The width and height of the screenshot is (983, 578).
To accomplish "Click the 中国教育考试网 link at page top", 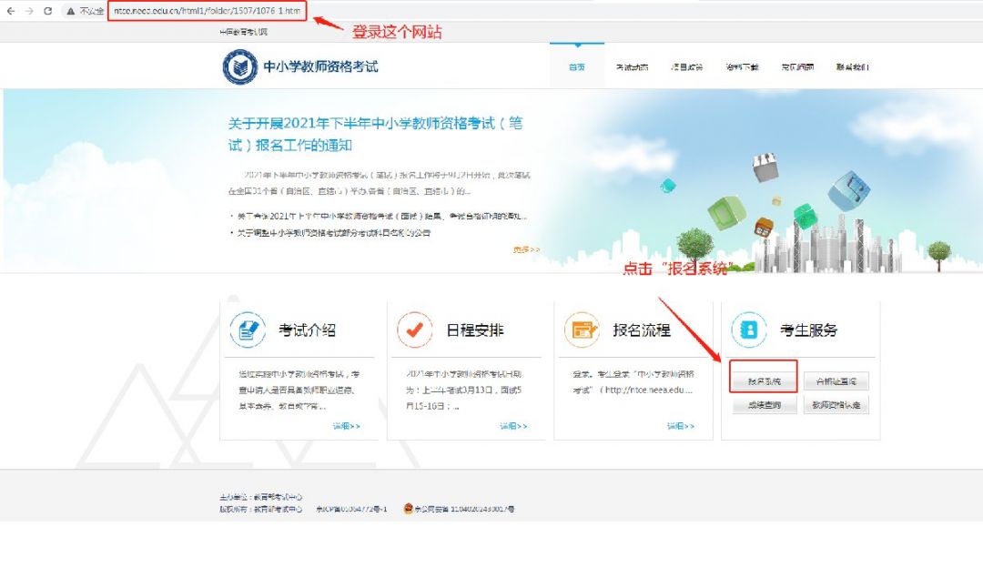I will [243, 31].
